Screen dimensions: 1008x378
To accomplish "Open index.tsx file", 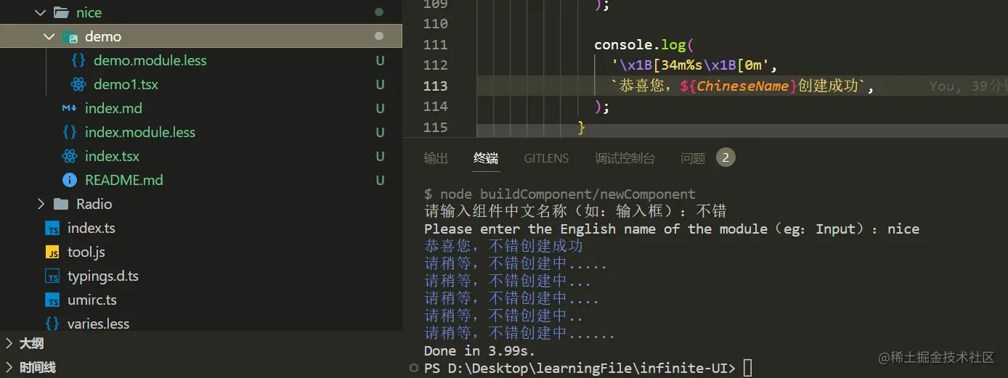I will coord(112,156).
